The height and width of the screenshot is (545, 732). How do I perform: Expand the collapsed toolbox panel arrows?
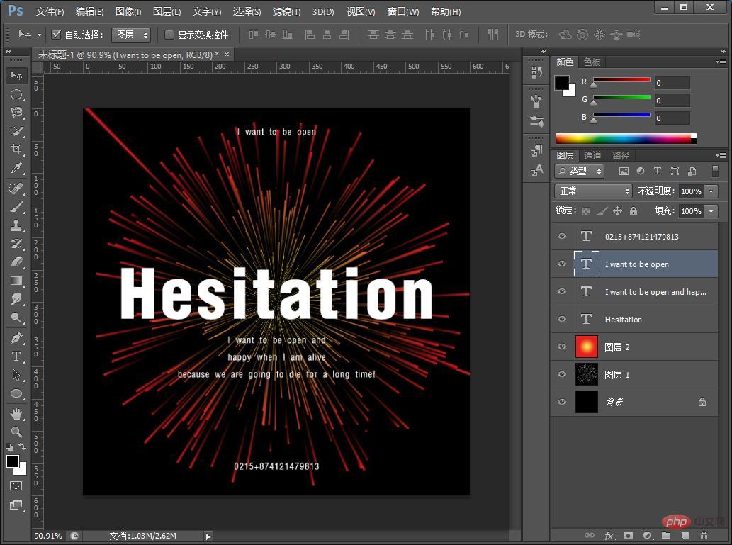coord(9,51)
